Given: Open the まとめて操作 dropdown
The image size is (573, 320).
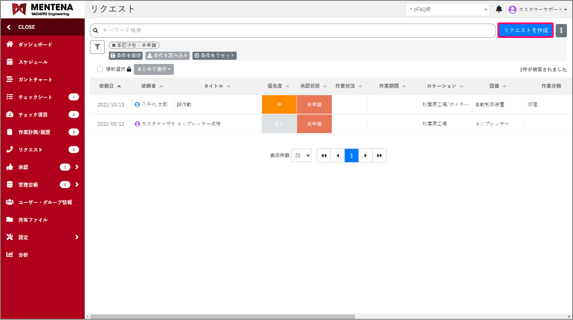Looking at the screenshot, I should tap(154, 69).
